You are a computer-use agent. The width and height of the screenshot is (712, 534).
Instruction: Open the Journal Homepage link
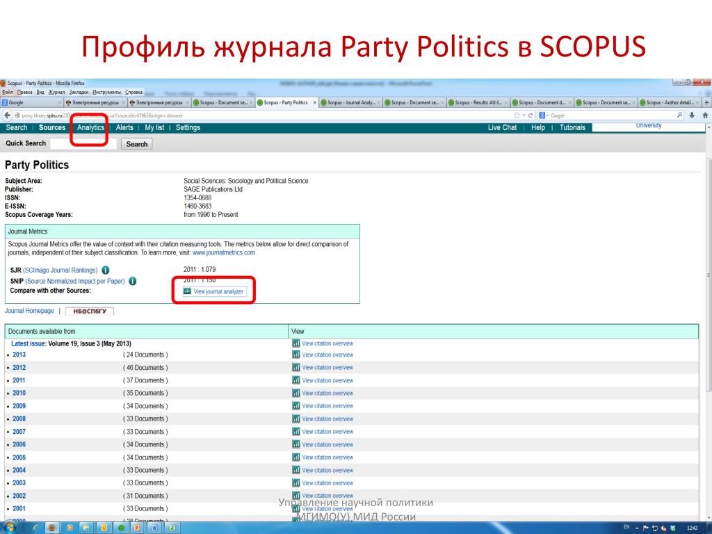(29, 311)
